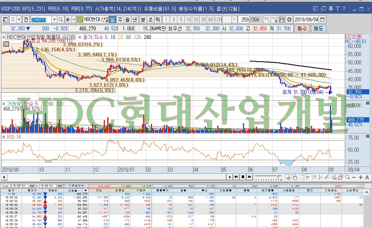This screenshot has height=228, width=372.
Task: Open help with the question mark icon
Action: point(344,9)
